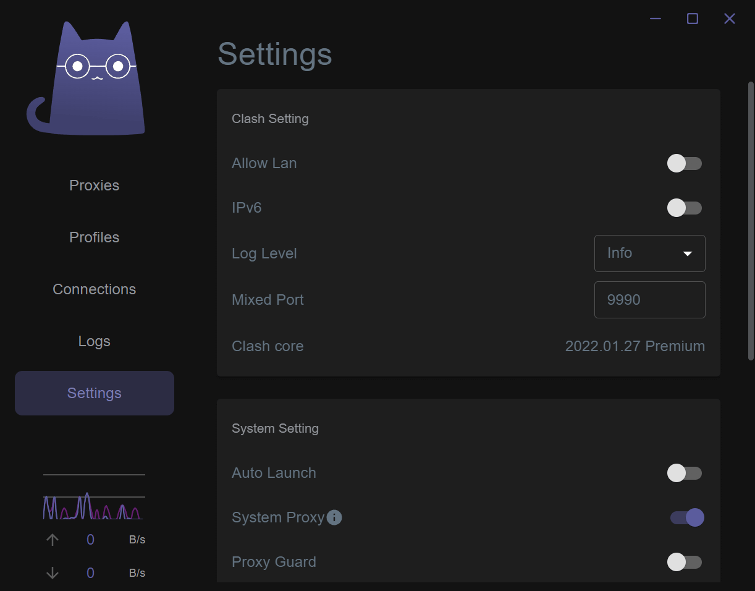Turn on Proxy Guard toggle

click(x=685, y=562)
